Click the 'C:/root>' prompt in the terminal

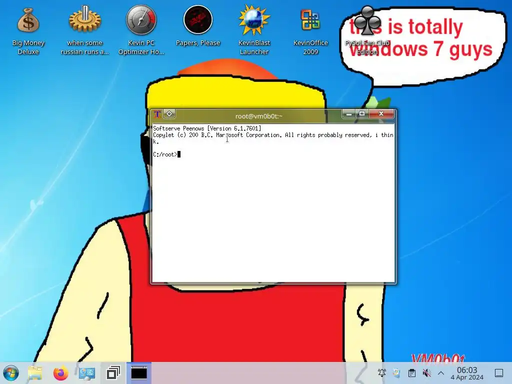click(165, 154)
